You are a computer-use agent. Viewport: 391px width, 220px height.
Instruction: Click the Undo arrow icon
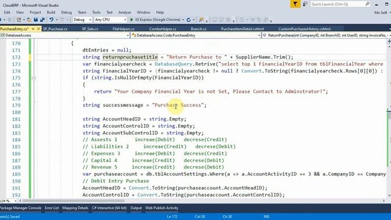click(51, 20)
